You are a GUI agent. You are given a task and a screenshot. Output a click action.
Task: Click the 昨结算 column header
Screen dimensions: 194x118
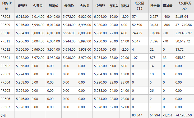(x=22, y=6)
